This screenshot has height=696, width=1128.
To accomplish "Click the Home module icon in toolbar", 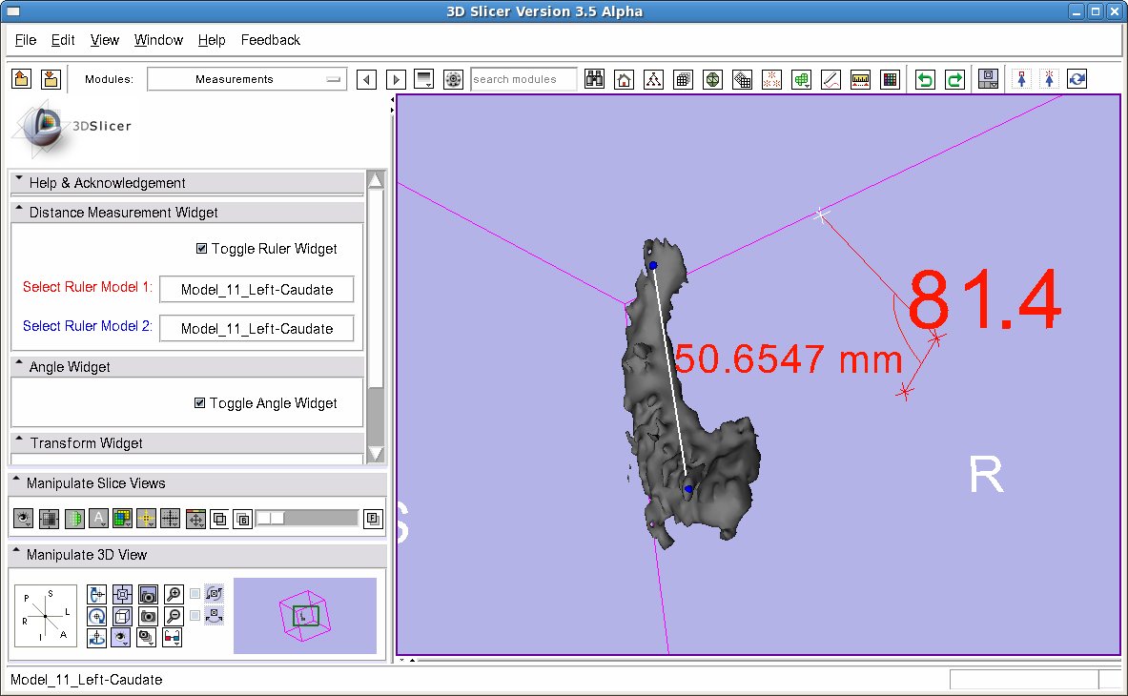I will 624,80.
